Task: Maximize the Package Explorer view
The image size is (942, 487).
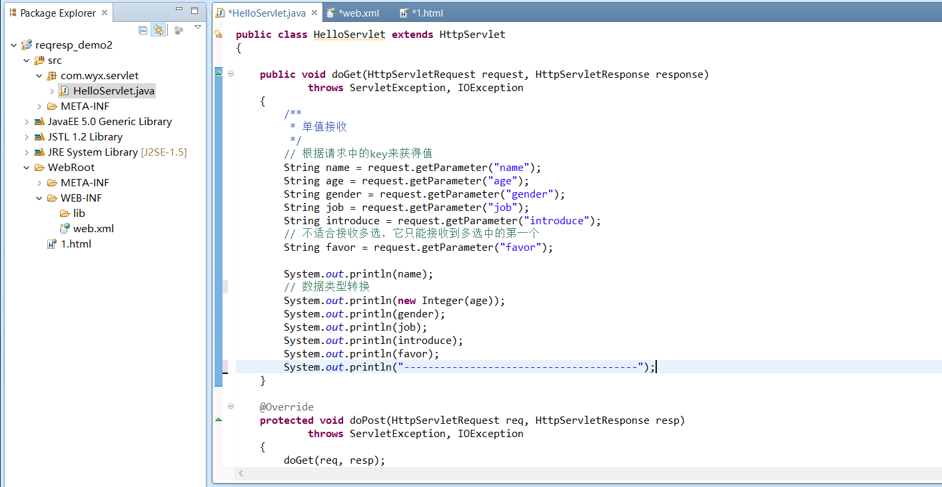Action: click(x=195, y=11)
